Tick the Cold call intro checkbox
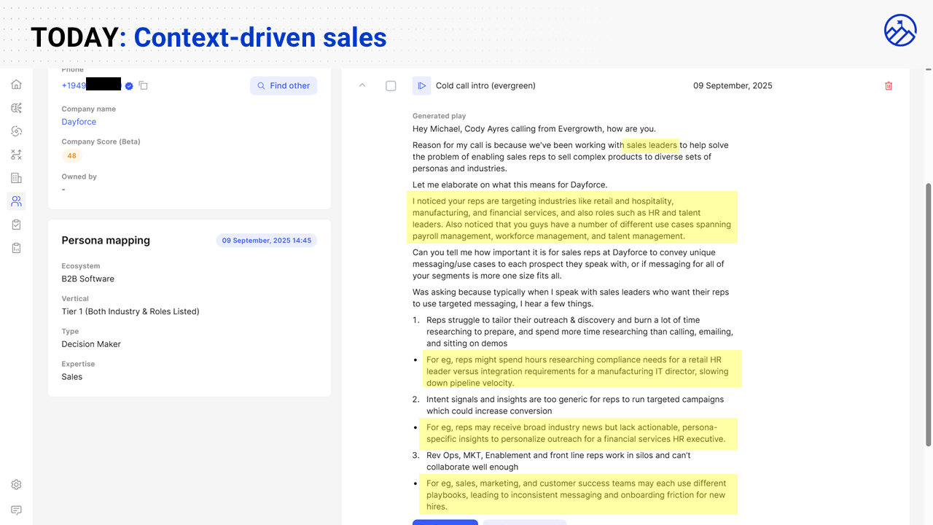The width and height of the screenshot is (933, 525). tap(391, 86)
